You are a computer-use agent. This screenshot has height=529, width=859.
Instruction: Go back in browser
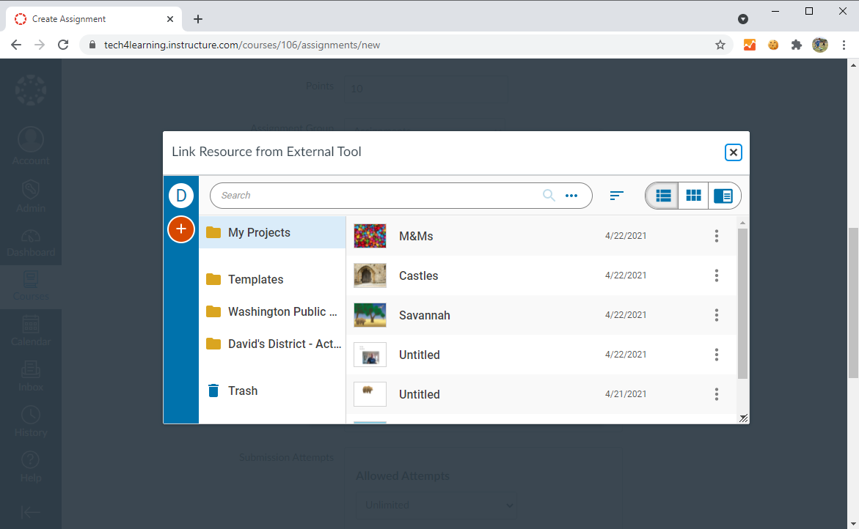(16, 45)
